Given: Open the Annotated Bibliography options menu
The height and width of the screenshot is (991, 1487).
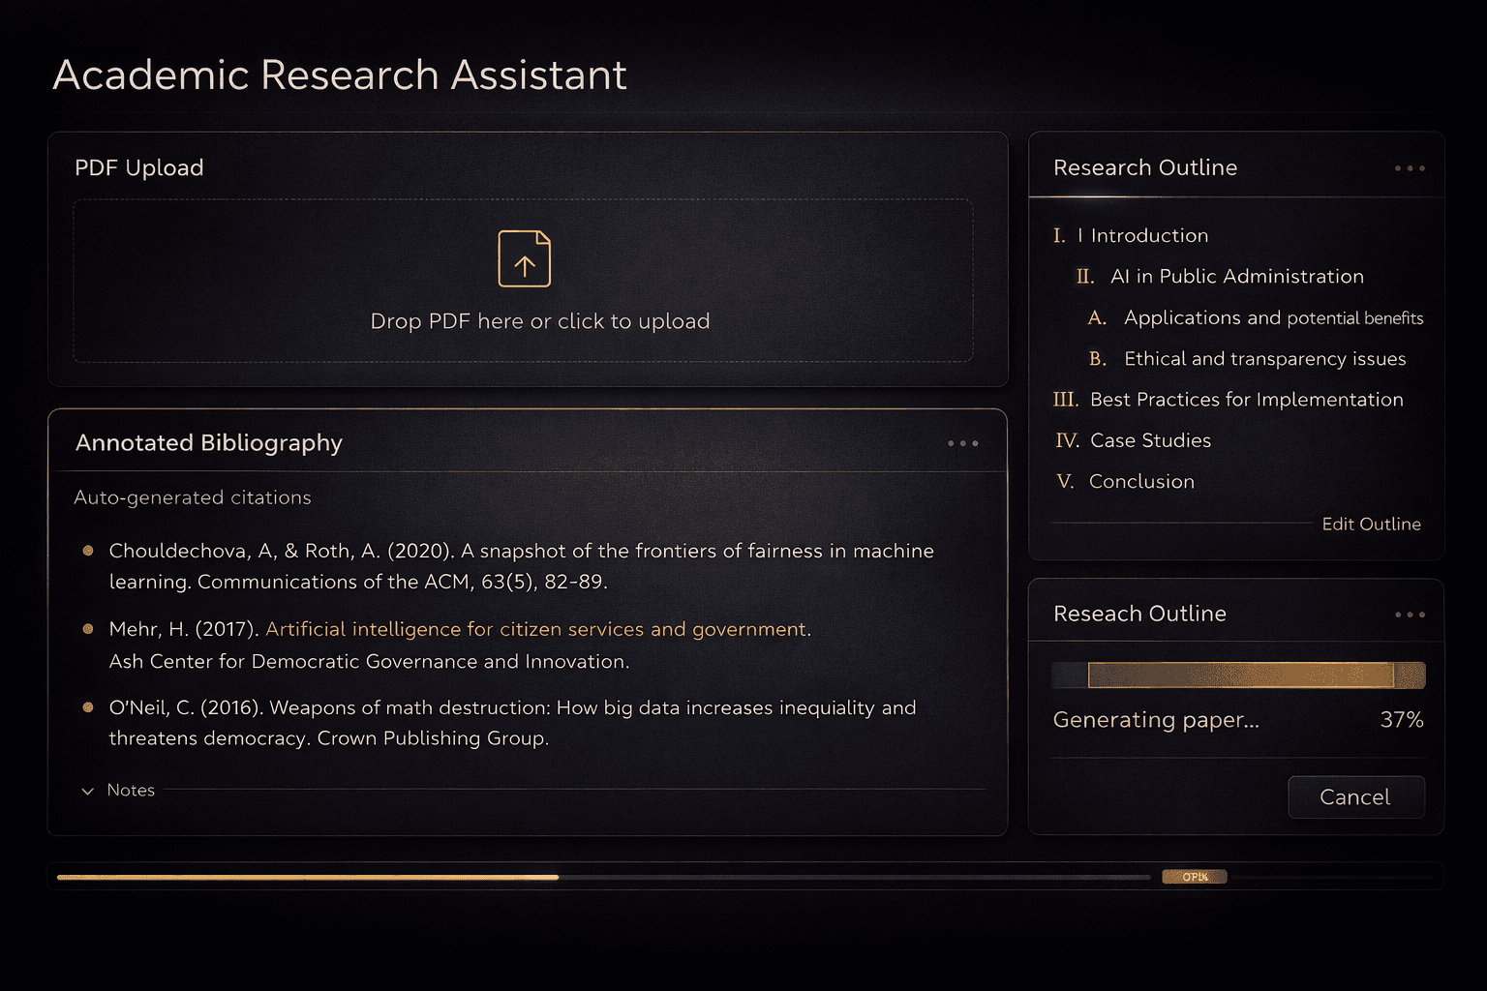Looking at the screenshot, I should [x=963, y=443].
